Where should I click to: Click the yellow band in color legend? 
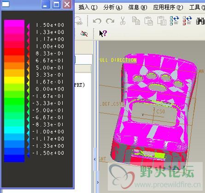click(14, 80)
